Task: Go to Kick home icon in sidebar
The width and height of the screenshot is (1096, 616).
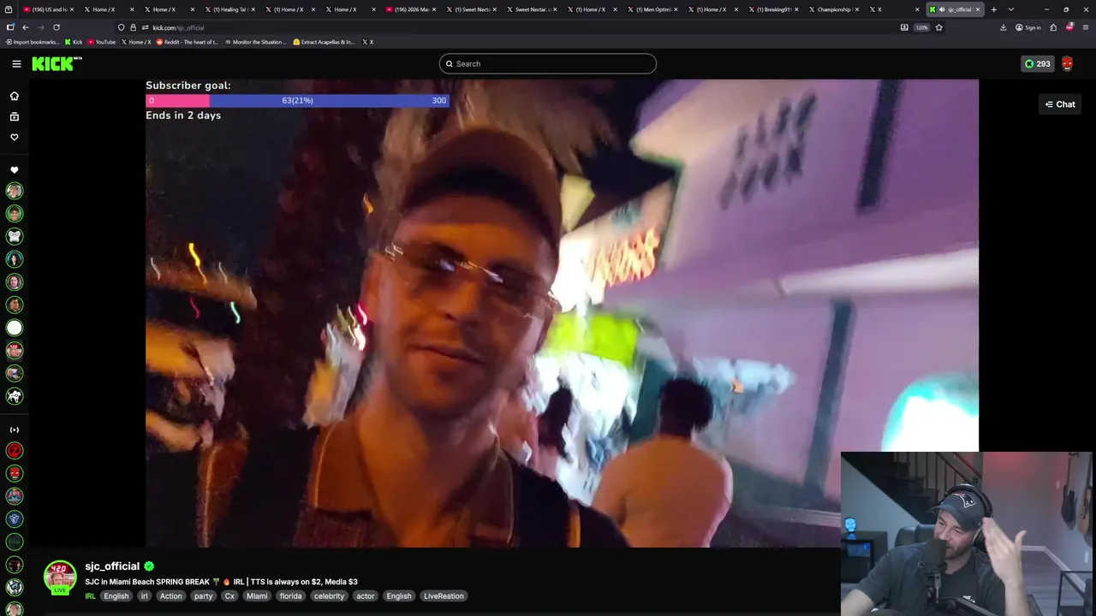Action: tap(15, 96)
